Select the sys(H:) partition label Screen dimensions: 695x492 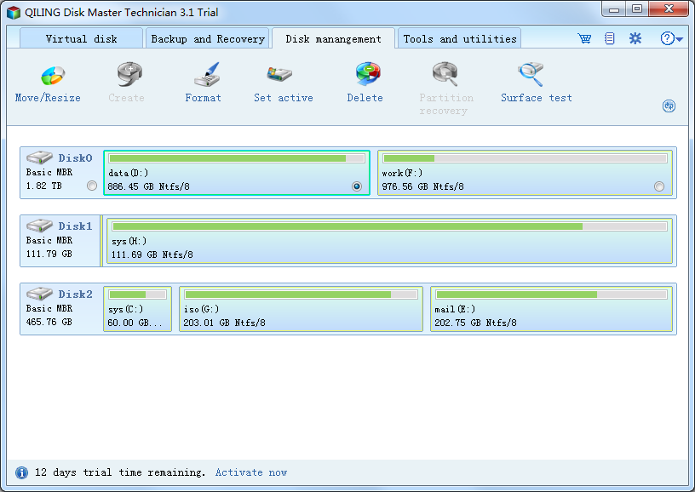129,242
